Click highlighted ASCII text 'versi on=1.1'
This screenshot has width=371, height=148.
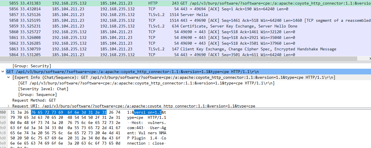tap(148, 112)
